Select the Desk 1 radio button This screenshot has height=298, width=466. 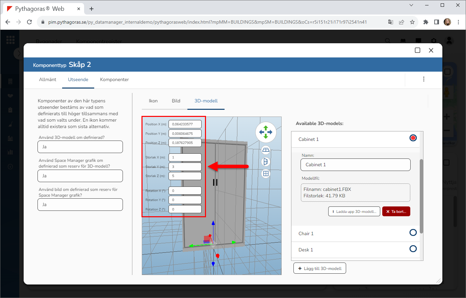click(413, 249)
